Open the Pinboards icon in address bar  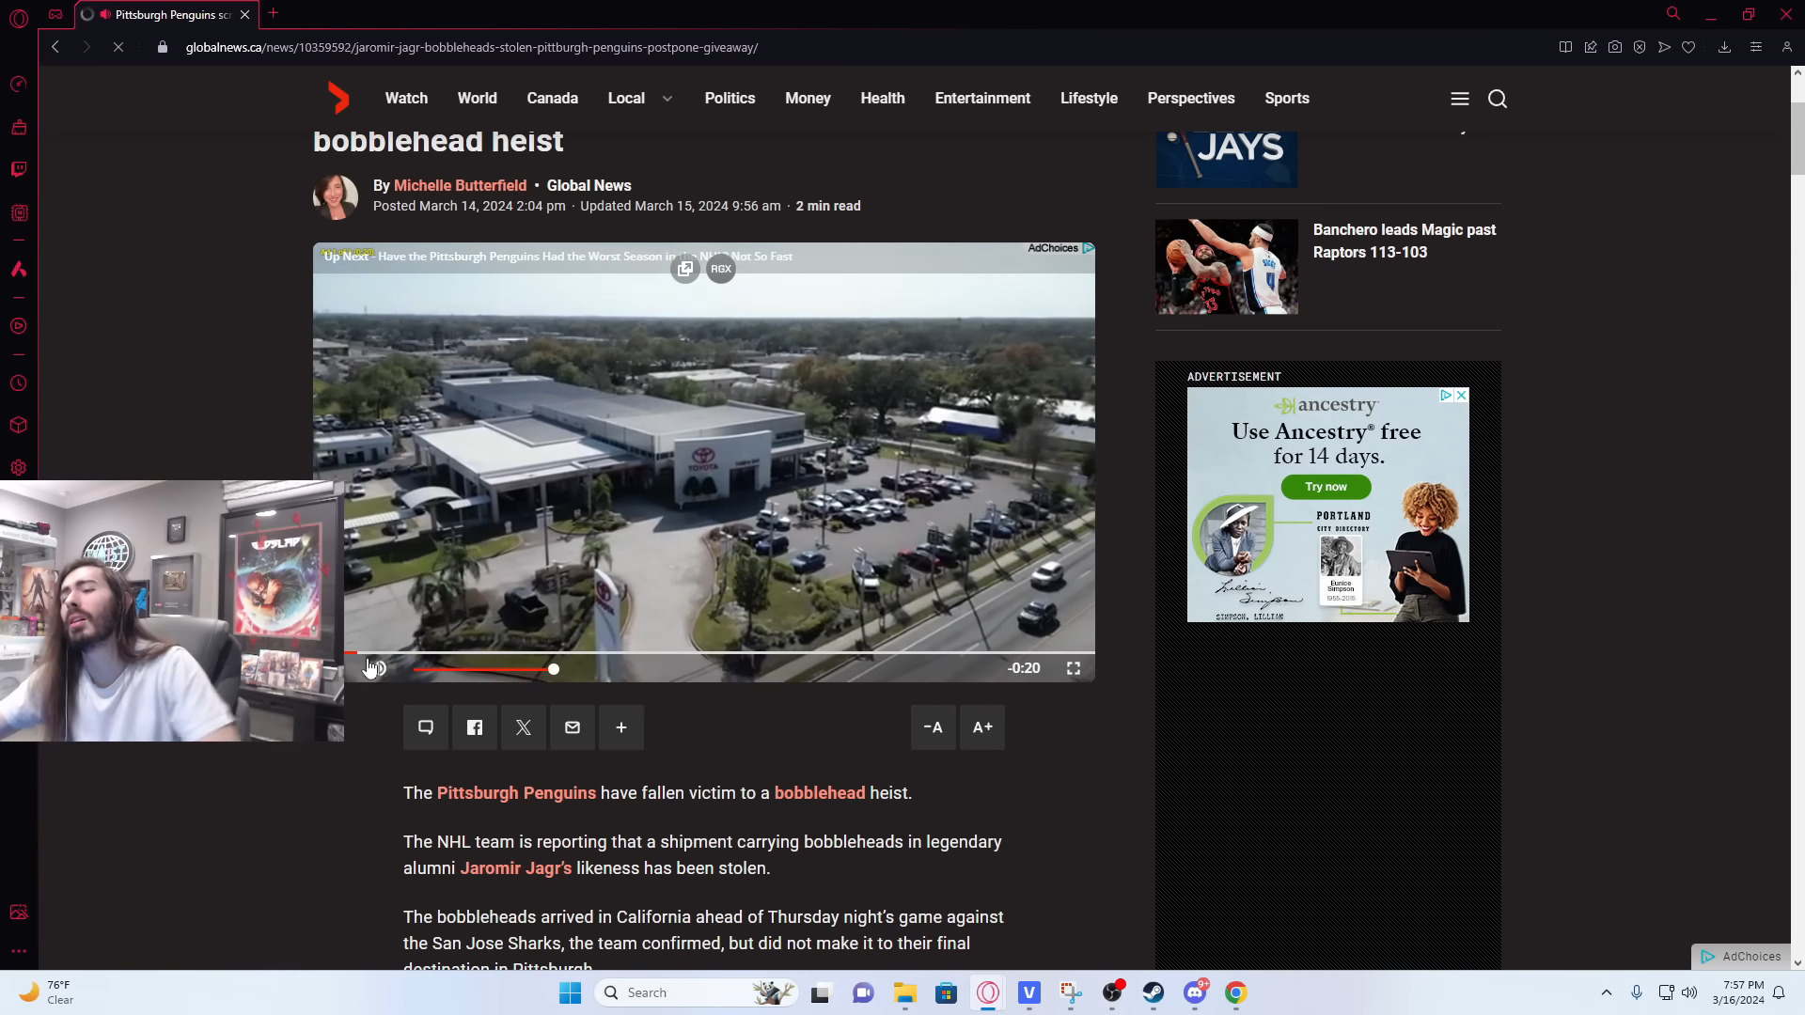point(1591,47)
